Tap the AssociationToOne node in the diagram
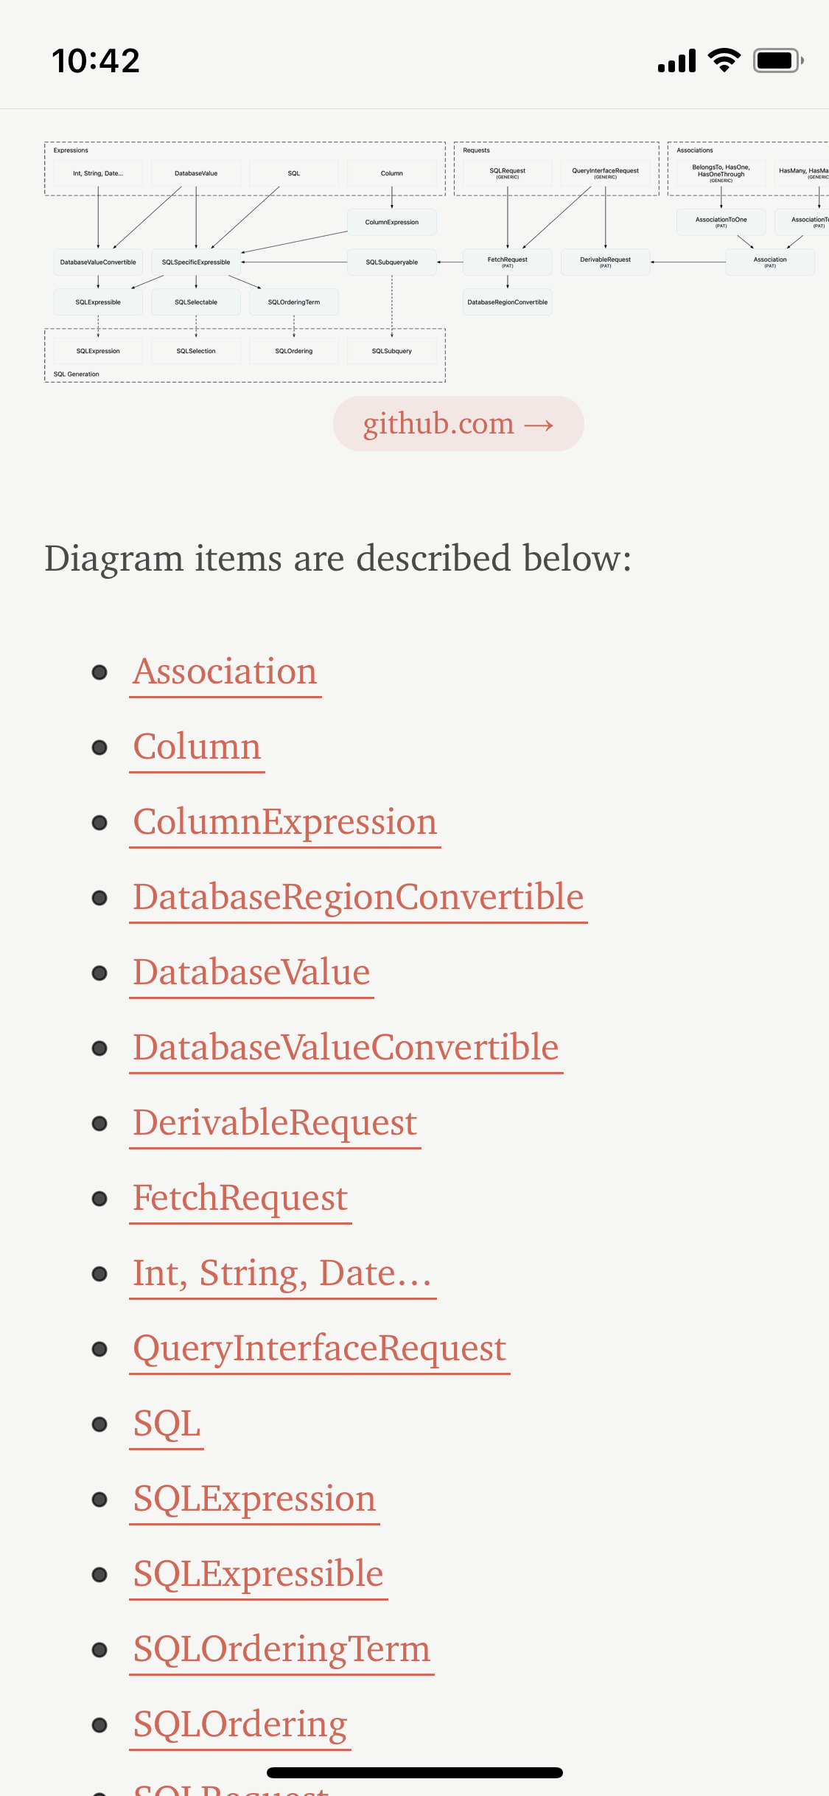The width and height of the screenshot is (829, 1796). 720,221
